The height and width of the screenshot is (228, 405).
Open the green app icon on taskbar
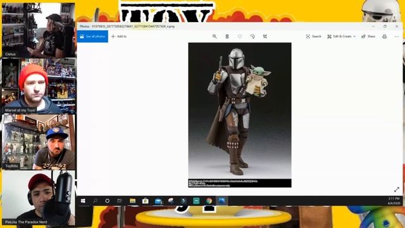(196, 201)
